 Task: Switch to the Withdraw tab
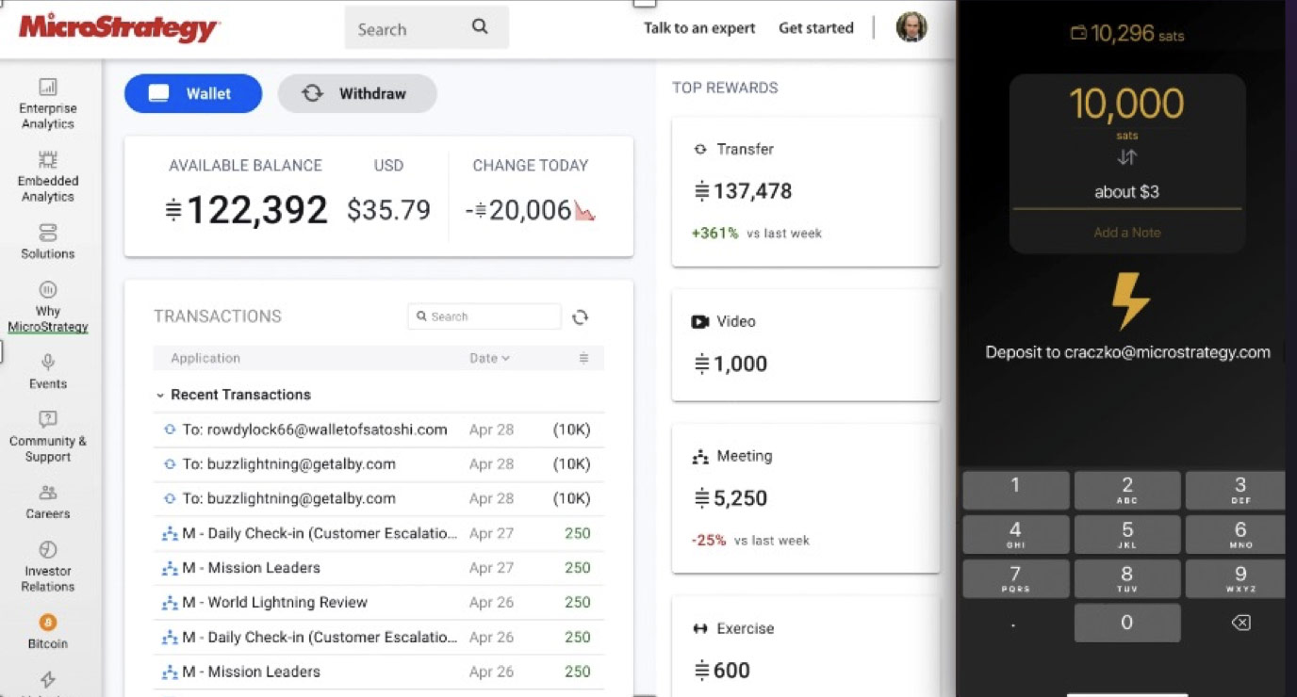point(357,93)
